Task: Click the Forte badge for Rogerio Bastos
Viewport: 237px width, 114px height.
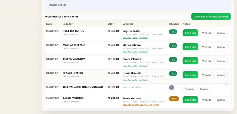Action: pyautogui.click(x=173, y=32)
